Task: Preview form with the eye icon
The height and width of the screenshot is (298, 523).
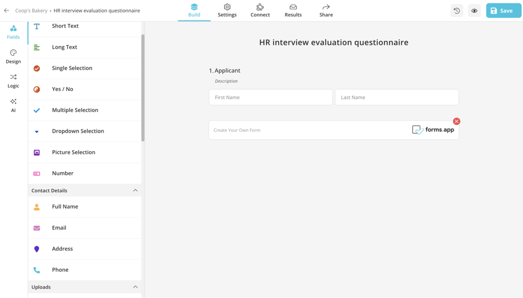Action: pyautogui.click(x=474, y=10)
